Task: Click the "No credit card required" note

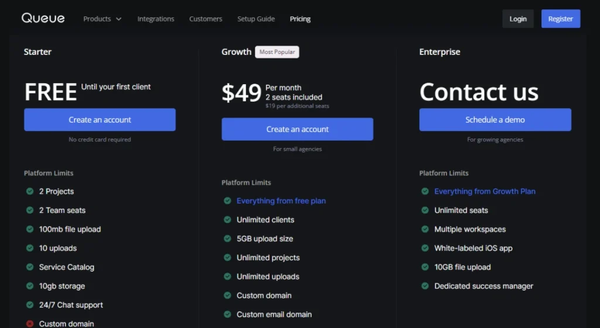Action: tap(100, 139)
